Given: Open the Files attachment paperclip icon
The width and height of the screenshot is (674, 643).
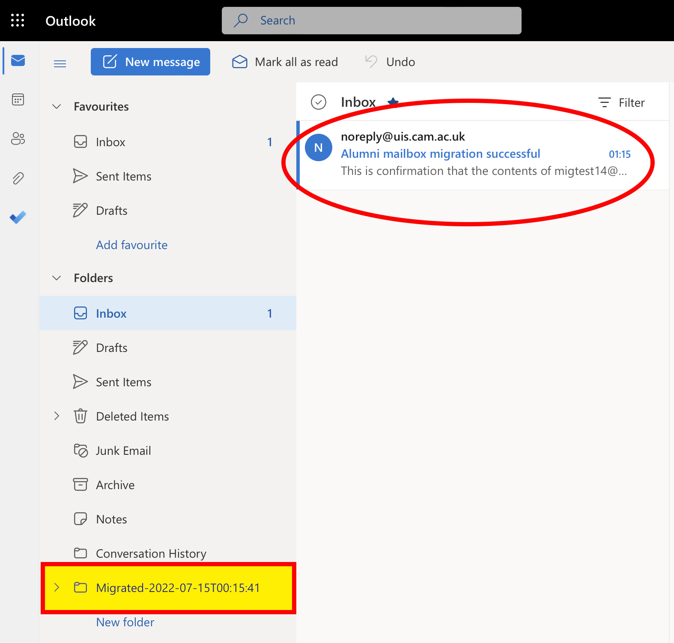Looking at the screenshot, I should (x=18, y=178).
